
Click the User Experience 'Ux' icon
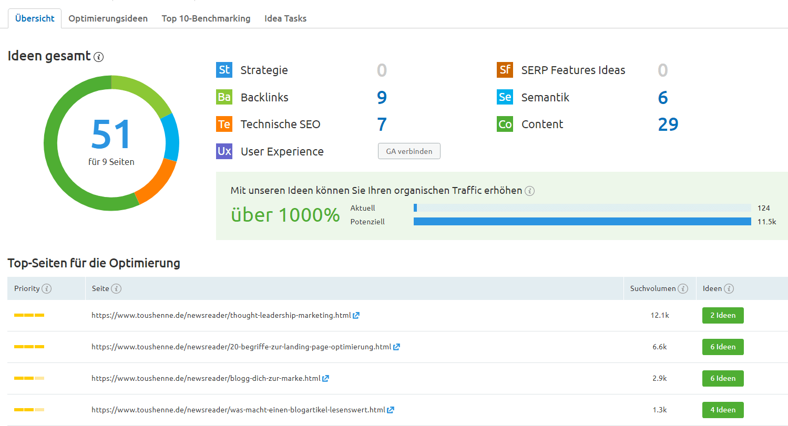click(224, 151)
